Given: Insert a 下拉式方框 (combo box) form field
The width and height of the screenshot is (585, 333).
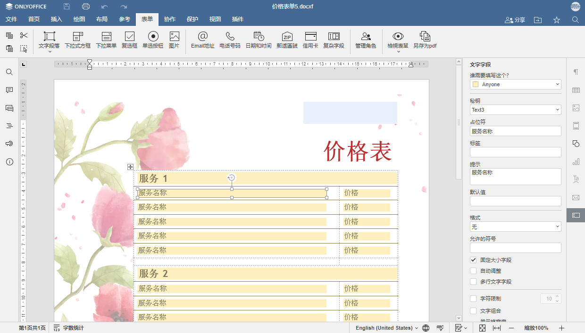Looking at the screenshot, I should pyautogui.click(x=77, y=40).
